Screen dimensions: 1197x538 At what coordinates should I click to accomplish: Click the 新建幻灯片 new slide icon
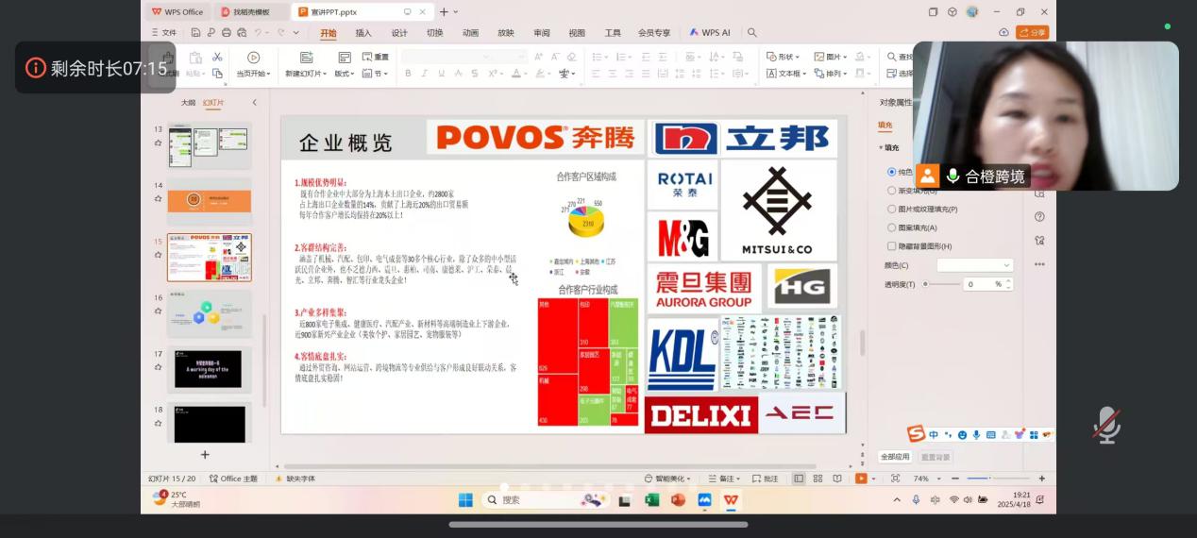pyautogui.click(x=306, y=58)
